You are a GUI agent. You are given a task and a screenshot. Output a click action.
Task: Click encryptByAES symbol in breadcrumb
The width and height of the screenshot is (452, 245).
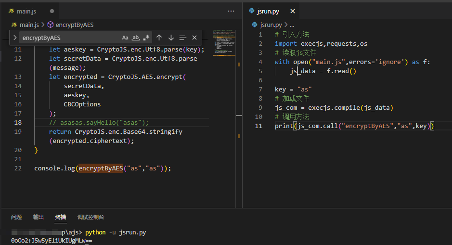pyautogui.click(x=75, y=25)
